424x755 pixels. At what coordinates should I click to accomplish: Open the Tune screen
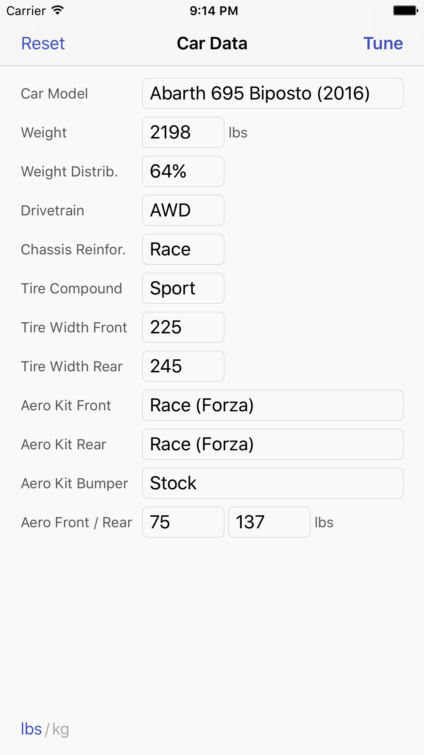tap(383, 43)
